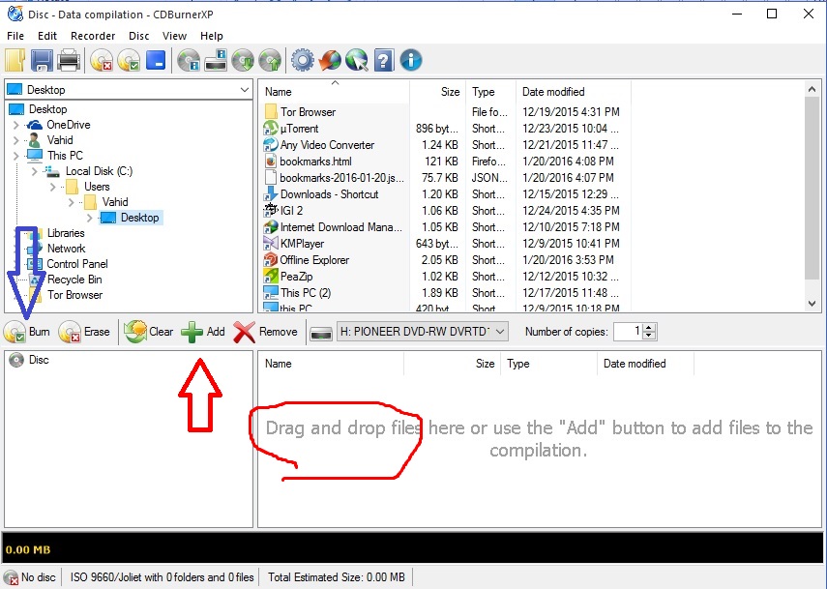Click the top toolbar erase disc icon
The height and width of the screenshot is (589, 827).
click(102, 60)
